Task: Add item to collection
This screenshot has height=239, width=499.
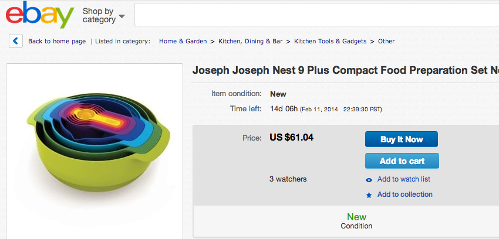Action: [405, 194]
